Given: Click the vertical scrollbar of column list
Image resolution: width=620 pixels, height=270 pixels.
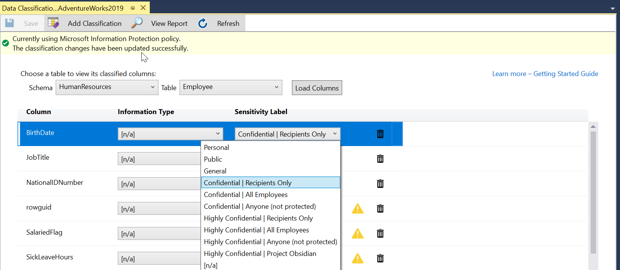Looking at the screenshot, I should pos(593,190).
